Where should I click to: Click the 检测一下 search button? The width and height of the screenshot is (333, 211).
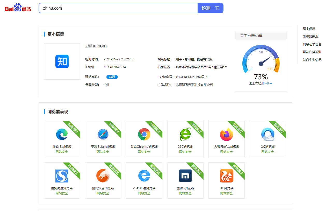pos(210,8)
